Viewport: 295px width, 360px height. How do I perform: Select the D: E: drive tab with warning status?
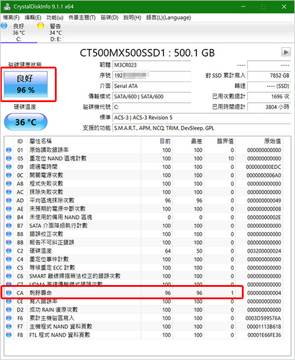coord(55,32)
